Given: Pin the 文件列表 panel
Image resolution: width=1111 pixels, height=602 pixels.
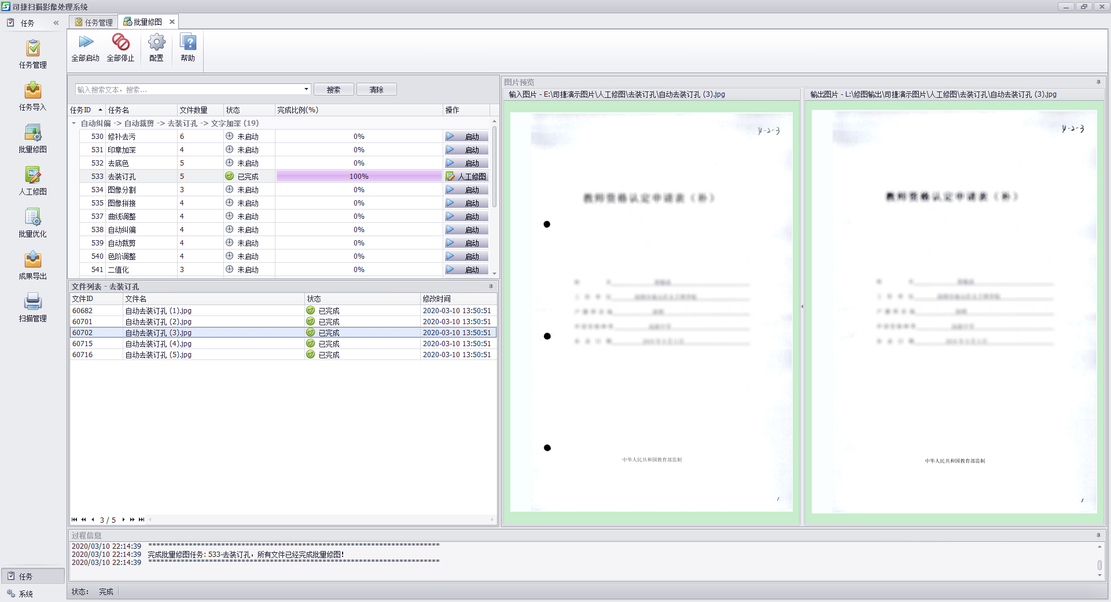Looking at the screenshot, I should coord(491,287).
